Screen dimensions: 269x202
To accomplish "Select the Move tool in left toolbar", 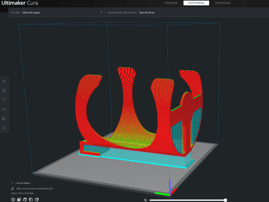I will 4,81.
